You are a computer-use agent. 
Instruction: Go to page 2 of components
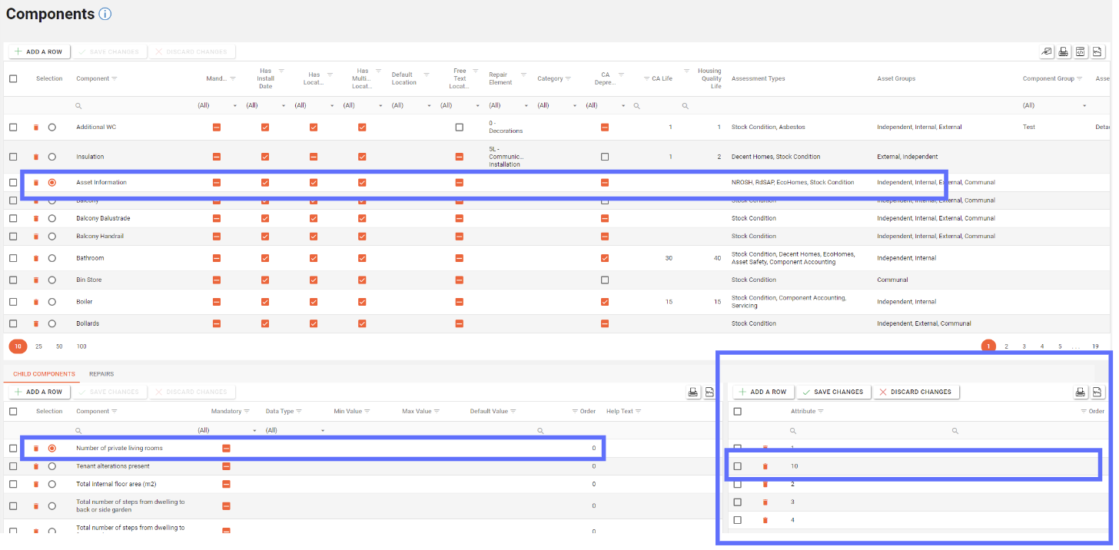tap(1006, 346)
